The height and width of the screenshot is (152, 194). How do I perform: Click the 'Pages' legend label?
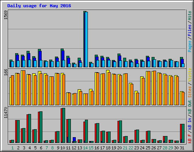click(x=189, y=46)
